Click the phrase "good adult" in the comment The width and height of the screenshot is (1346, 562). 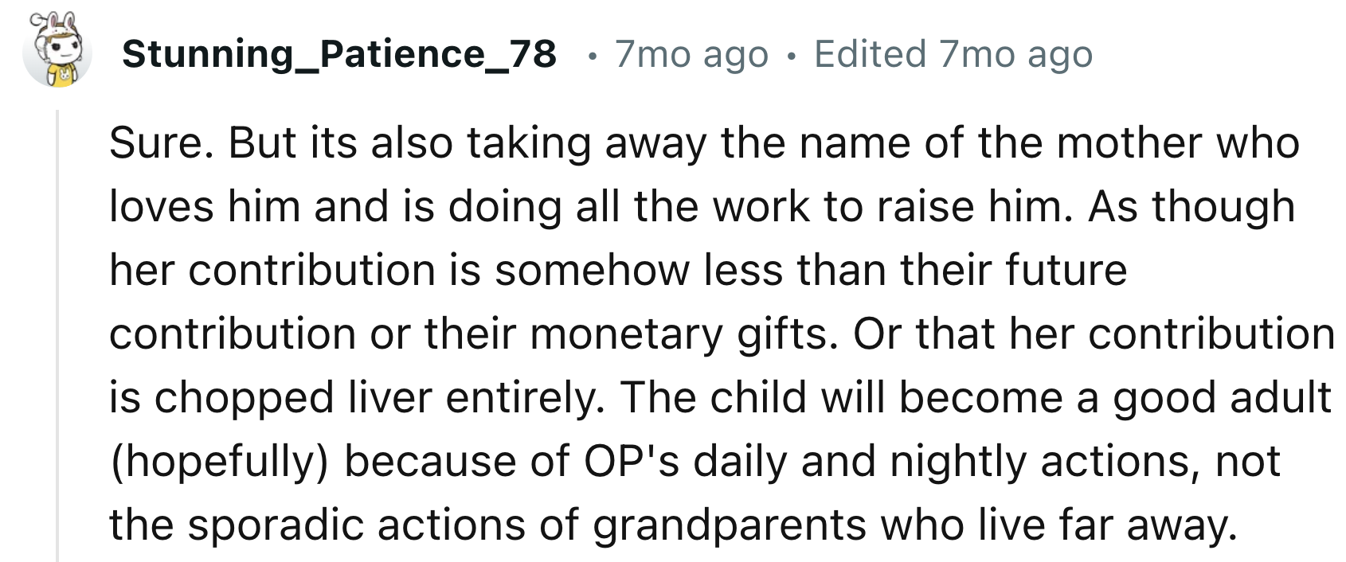[x=1221, y=398]
